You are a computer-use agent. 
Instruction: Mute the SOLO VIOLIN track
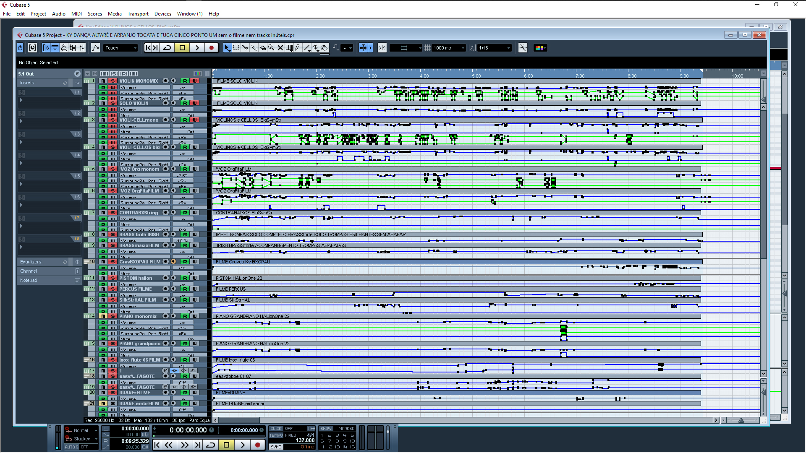(x=103, y=103)
